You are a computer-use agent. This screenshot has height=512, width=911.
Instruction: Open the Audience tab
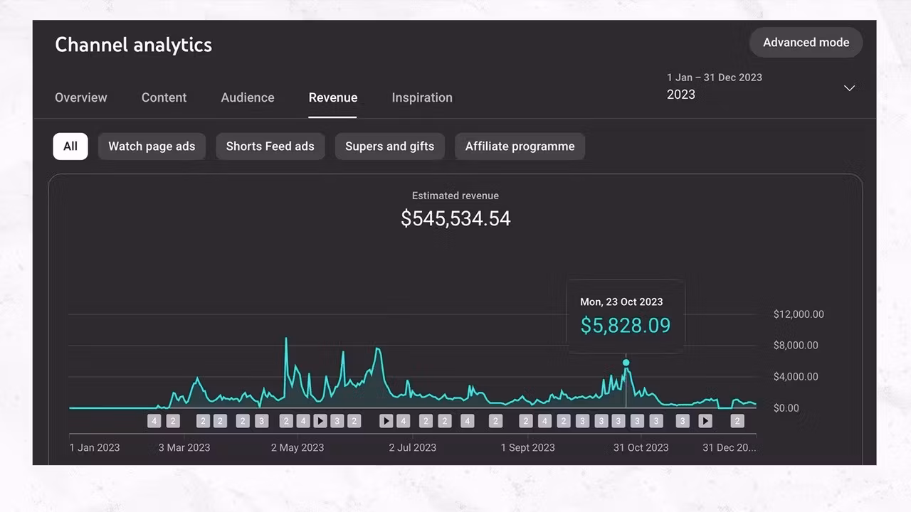(x=248, y=98)
